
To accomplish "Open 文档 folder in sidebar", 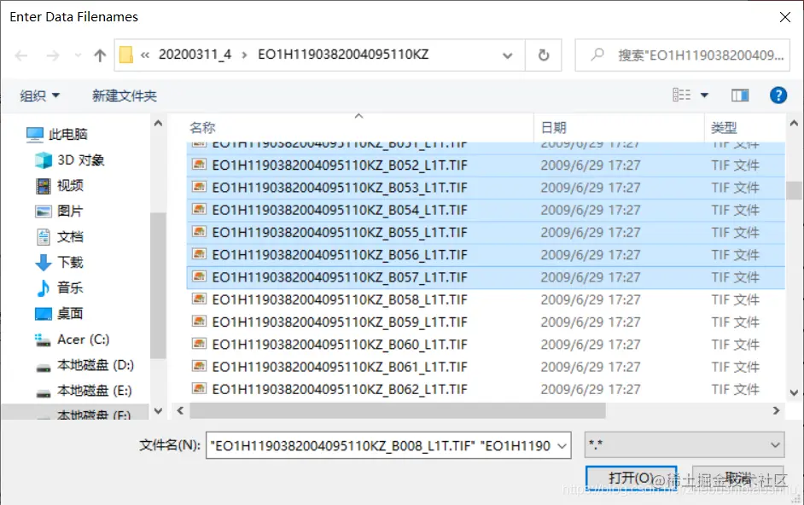I will click(60, 237).
